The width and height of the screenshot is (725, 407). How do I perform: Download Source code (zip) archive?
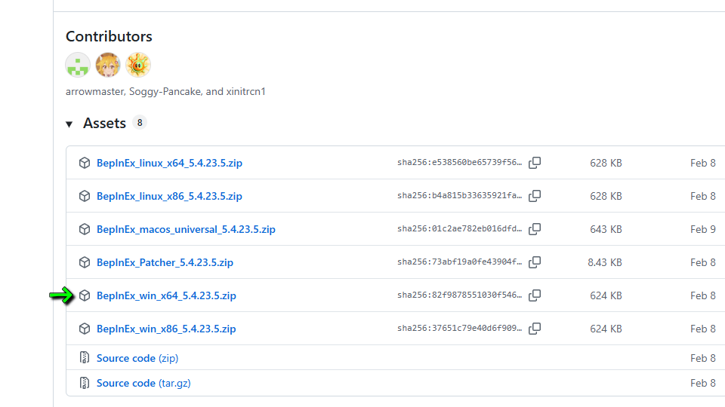[x=137, y=358]
